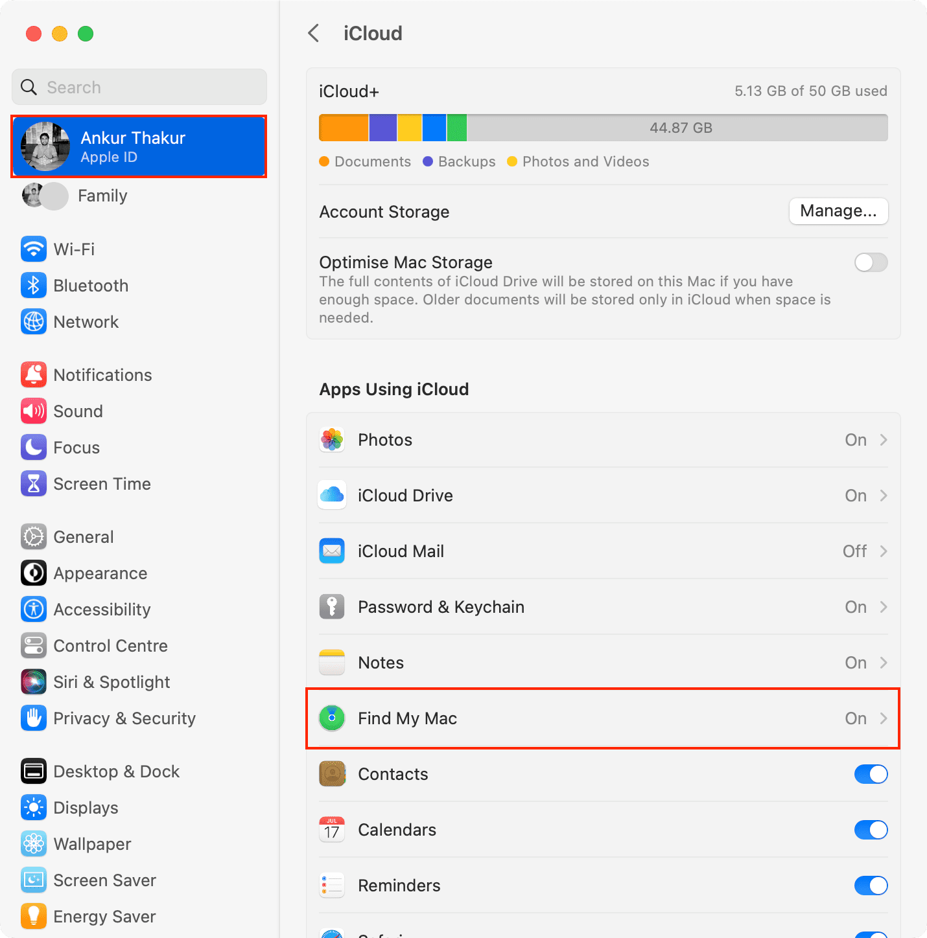Click the General gear icon
927x938 pixels.
[x=34, y=536]
